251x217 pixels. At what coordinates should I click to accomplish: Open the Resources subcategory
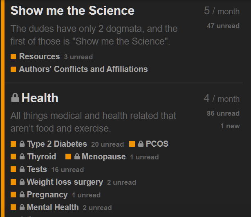(39, 56)
